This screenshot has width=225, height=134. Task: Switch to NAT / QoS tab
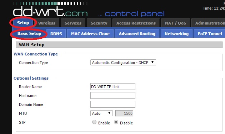175,23
